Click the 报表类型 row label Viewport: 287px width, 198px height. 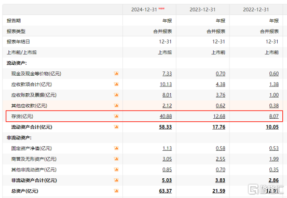[x=16, y=31]
